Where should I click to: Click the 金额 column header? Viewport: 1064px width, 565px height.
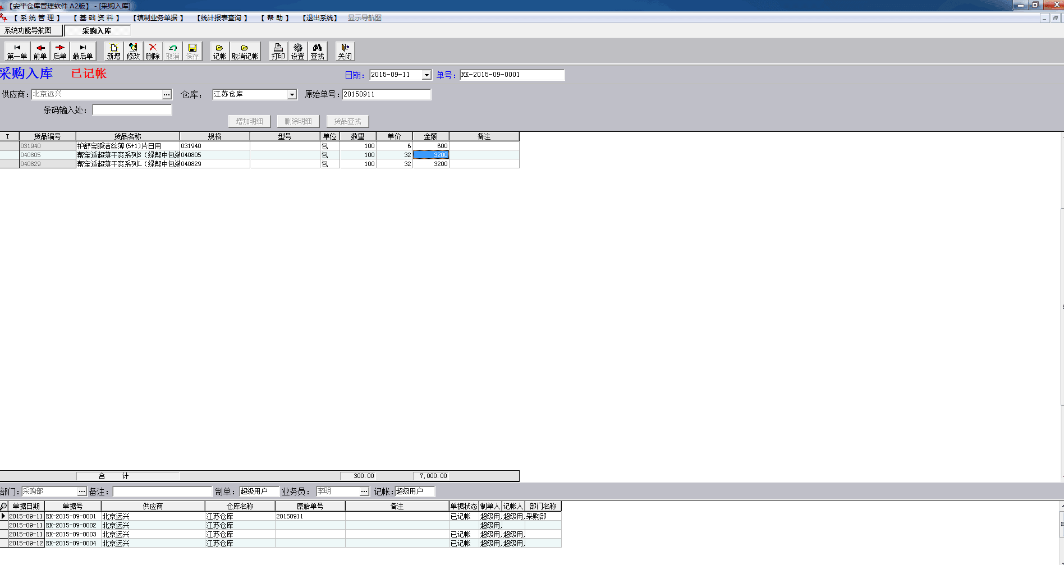tap(430, 136)
